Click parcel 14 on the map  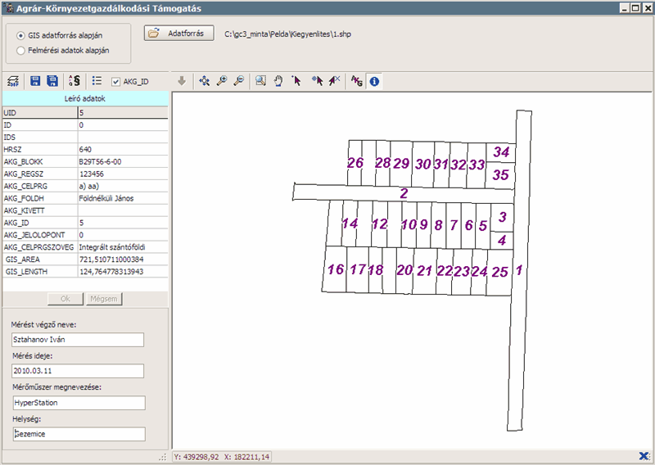350,224
